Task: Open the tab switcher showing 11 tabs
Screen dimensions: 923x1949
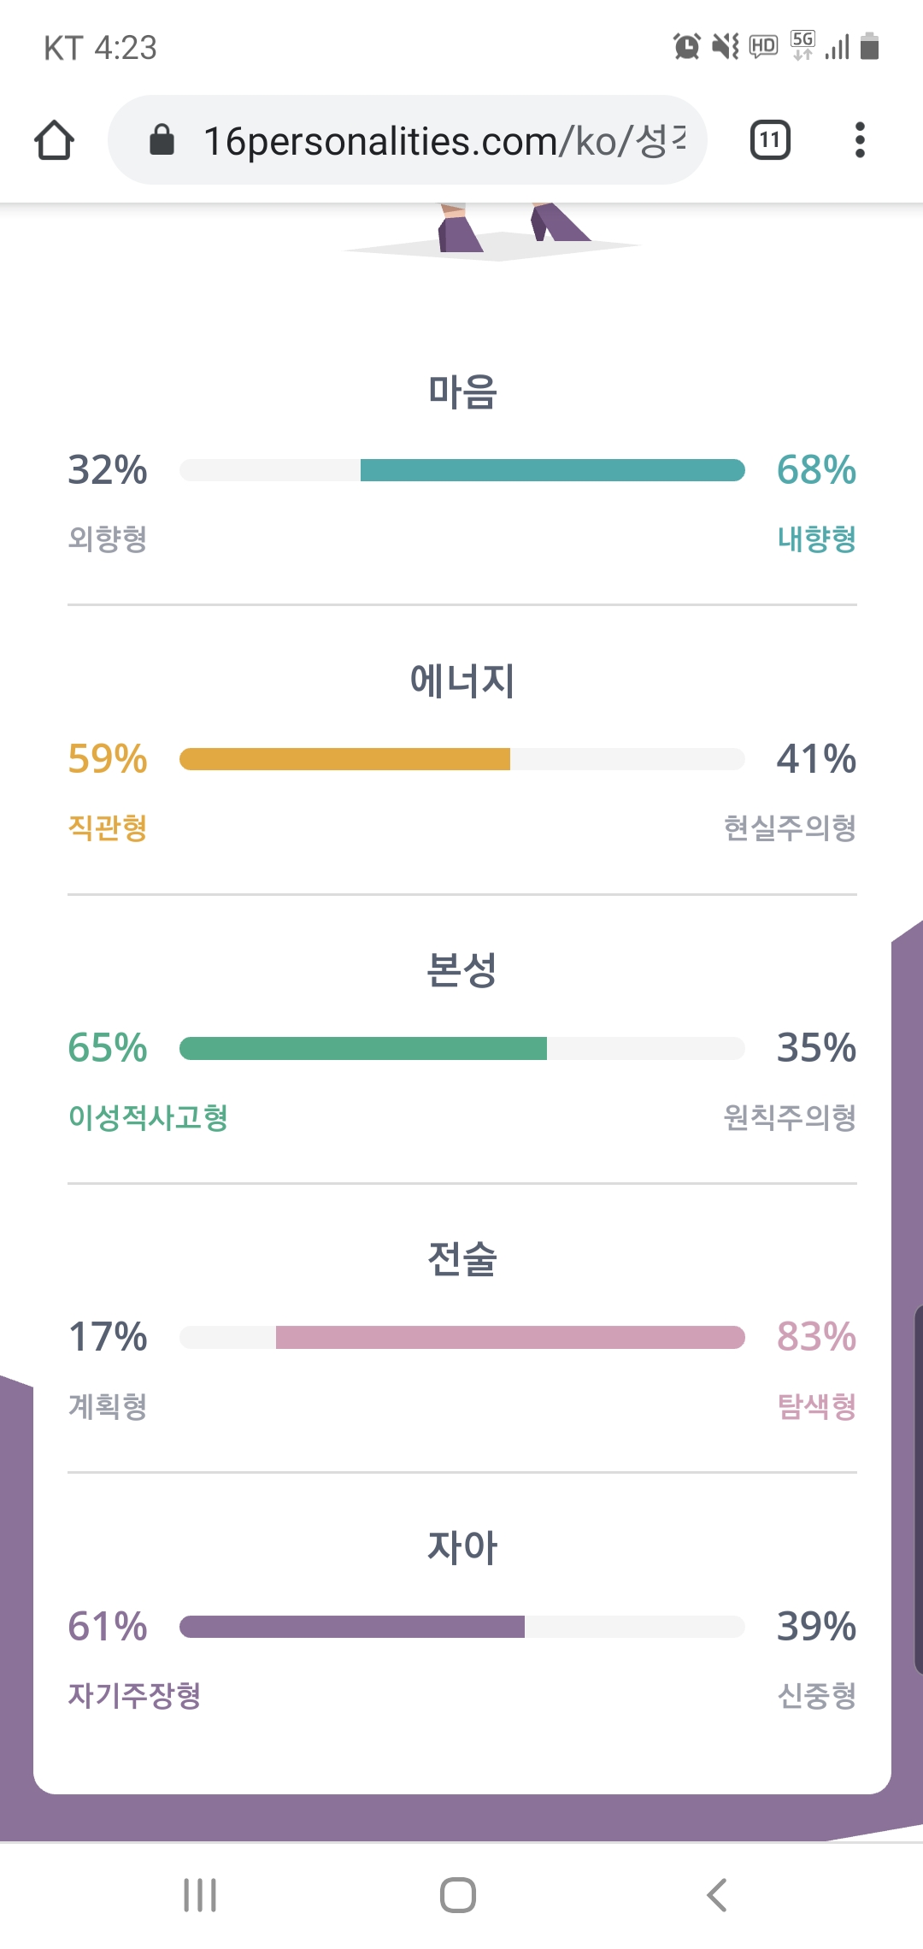Action: [770, 140]
